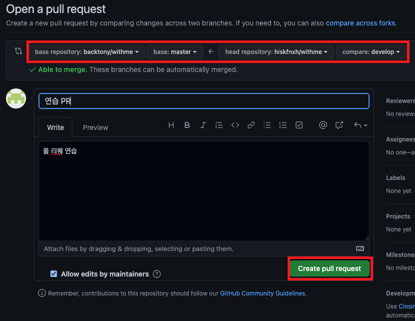Insert a heading with the H icon
Image resolution: width=415 pixels, height=321 pixels.
tap(171, 125)
